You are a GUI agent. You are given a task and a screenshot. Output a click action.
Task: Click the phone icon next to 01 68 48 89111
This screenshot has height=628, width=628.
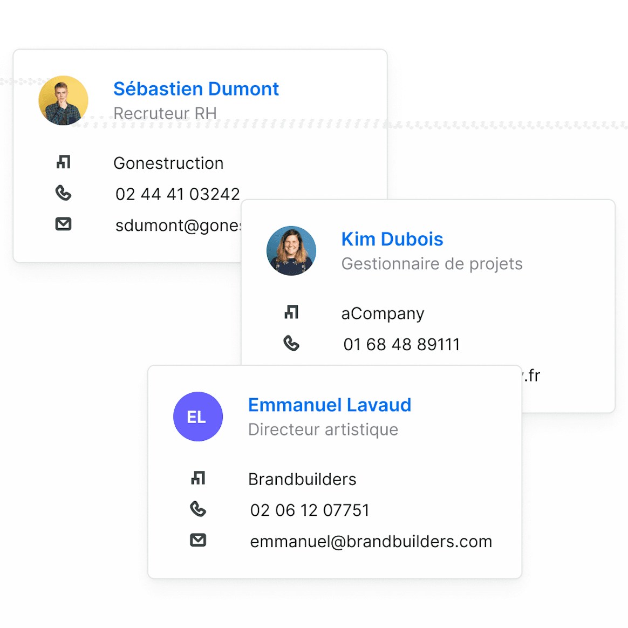291,344
